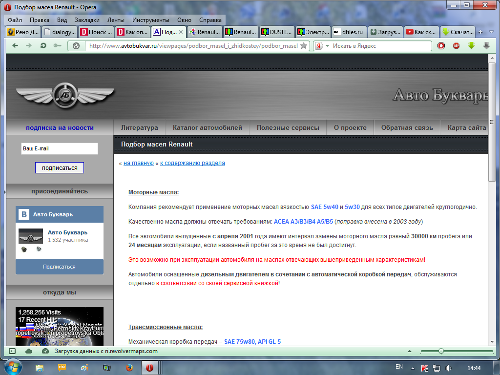
Task: Click the red Opera extension icon
Action: (441, 45)
